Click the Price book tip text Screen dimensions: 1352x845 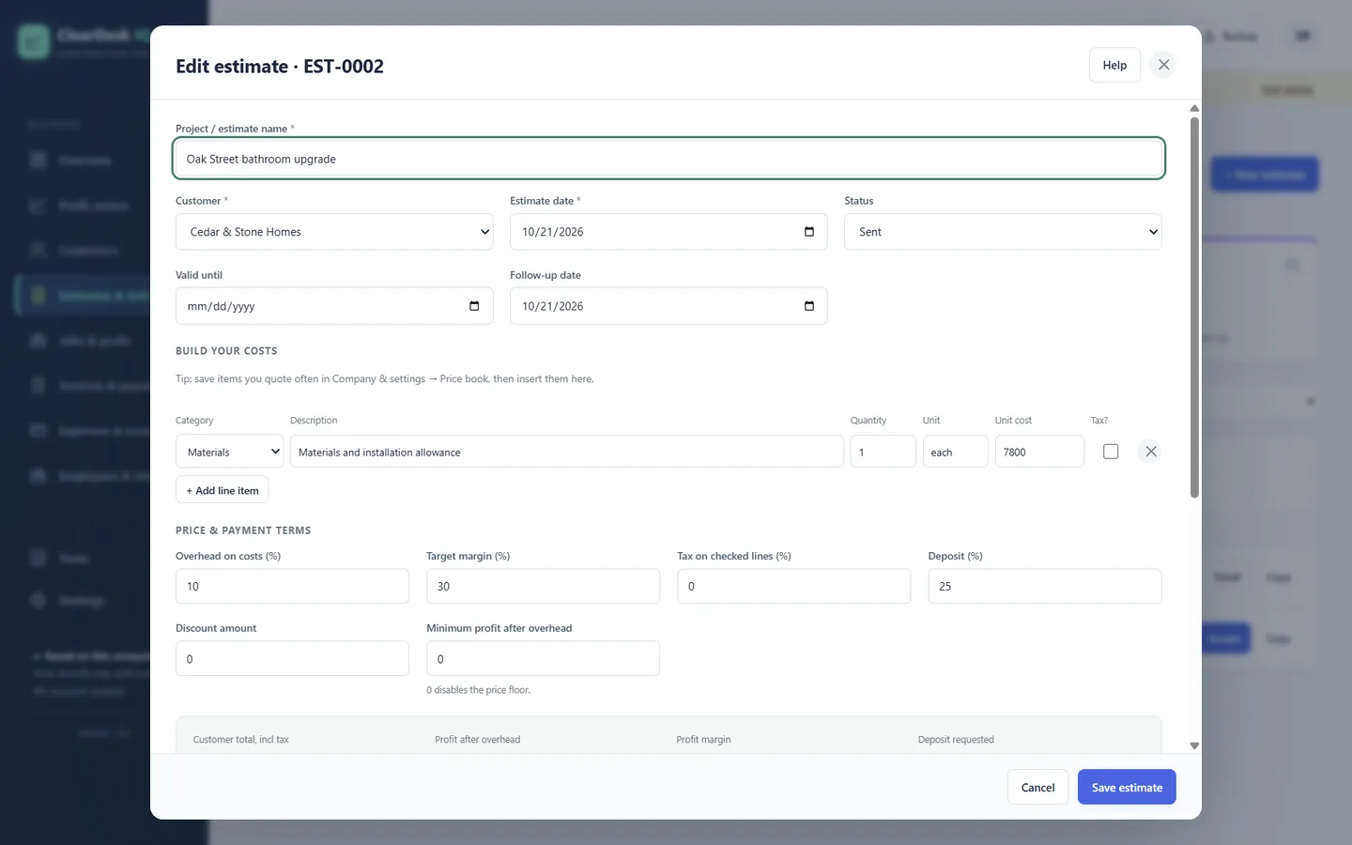[385, 379]
